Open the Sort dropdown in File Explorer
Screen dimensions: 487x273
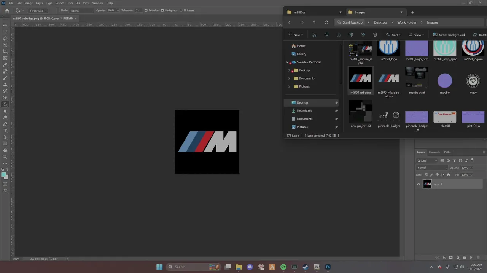click(393, 35)
